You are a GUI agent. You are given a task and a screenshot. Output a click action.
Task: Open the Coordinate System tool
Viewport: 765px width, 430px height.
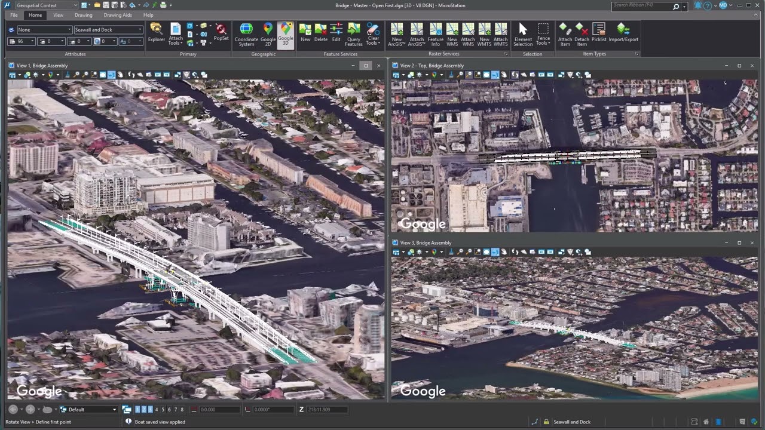(246, 35)
